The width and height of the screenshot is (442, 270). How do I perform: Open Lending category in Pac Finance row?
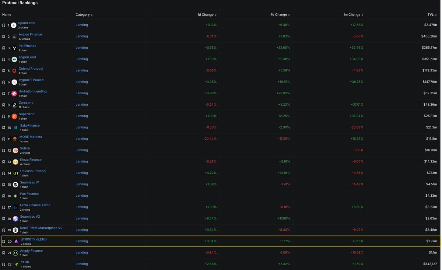(82, 196)
